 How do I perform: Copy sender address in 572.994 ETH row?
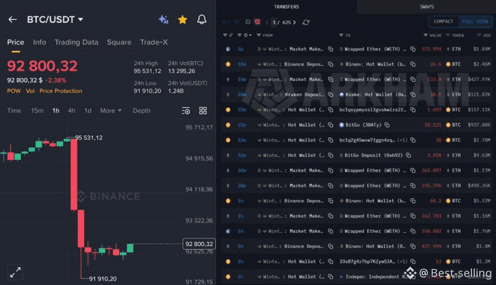[331, 49]
